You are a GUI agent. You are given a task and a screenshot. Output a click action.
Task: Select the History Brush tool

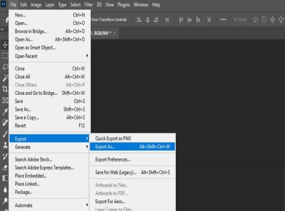(x=5, y=156)
